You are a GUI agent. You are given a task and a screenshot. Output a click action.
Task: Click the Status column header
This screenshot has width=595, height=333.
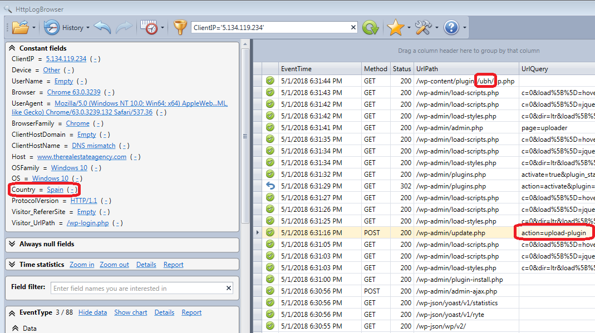click(401, 69)
